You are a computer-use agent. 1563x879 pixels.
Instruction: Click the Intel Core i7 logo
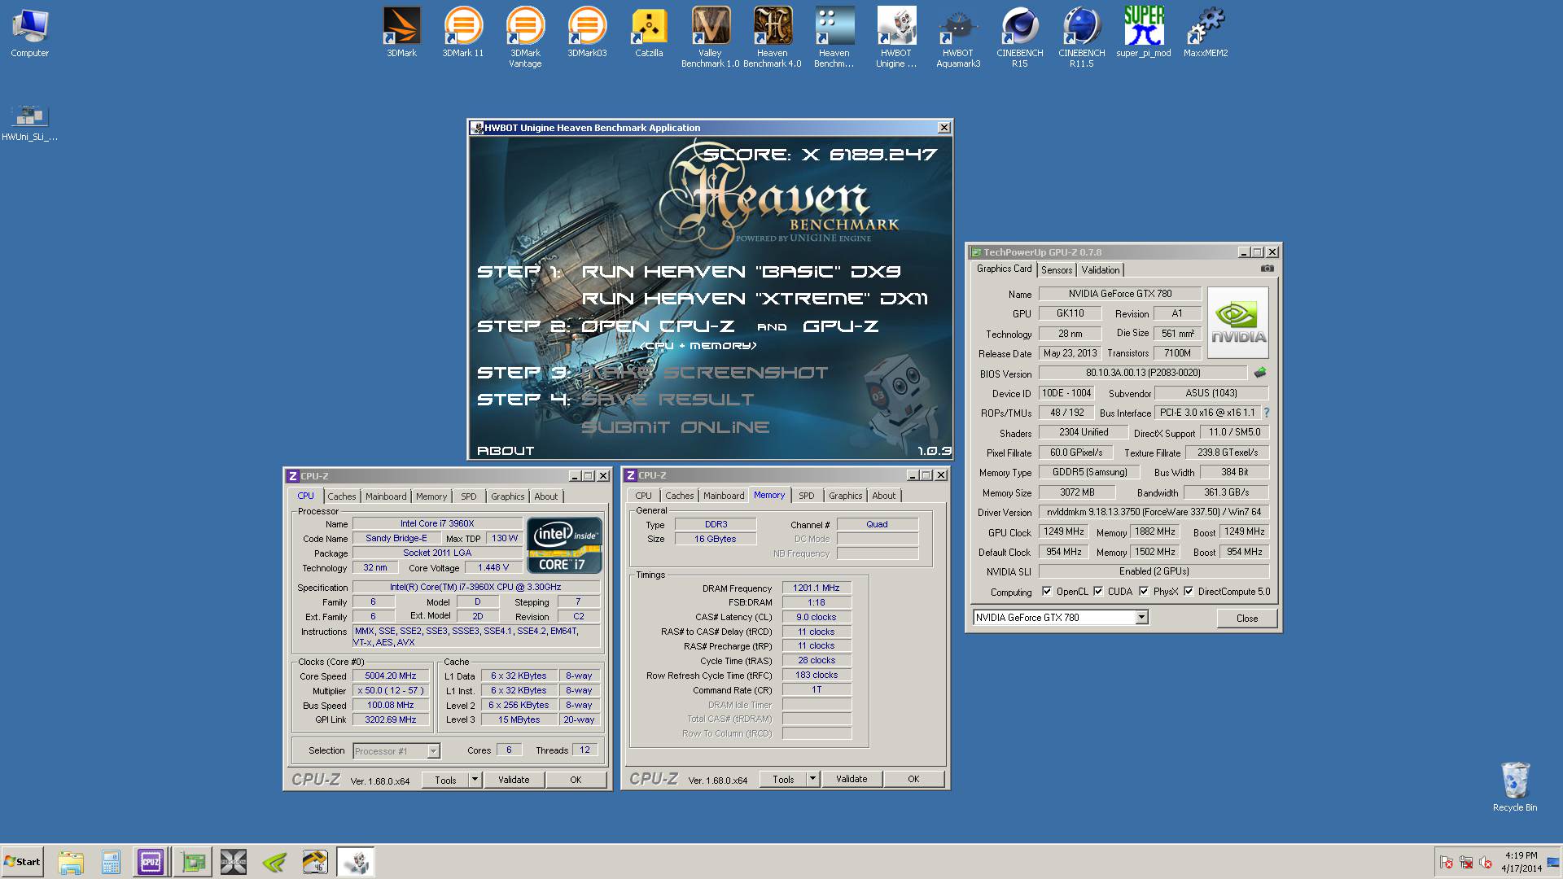pyautogui.click(x=564, y=545)
